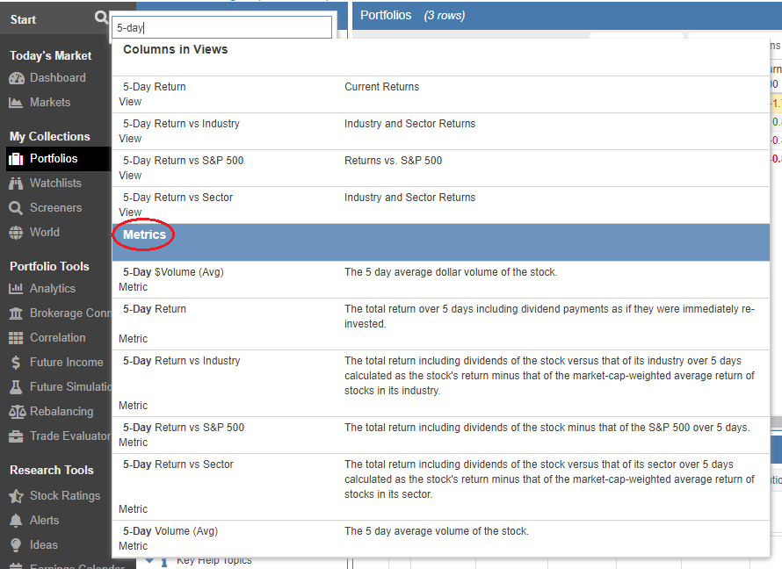Click the Stock Ratings star icon

click(16, 496)
